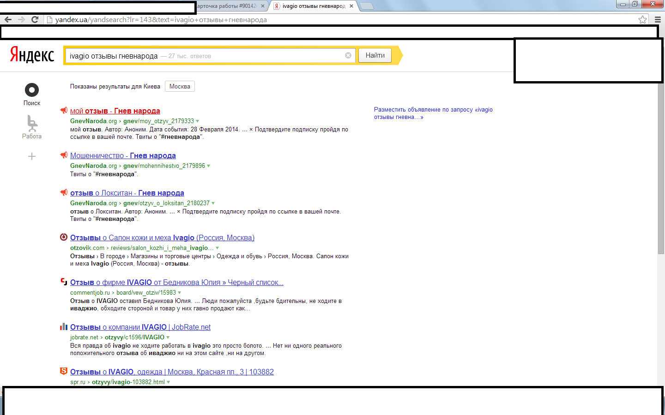665x415 pixels.
Task: Open Отзывы о IVAGIO, одежда Москва result
Action: tap(172, 372)
